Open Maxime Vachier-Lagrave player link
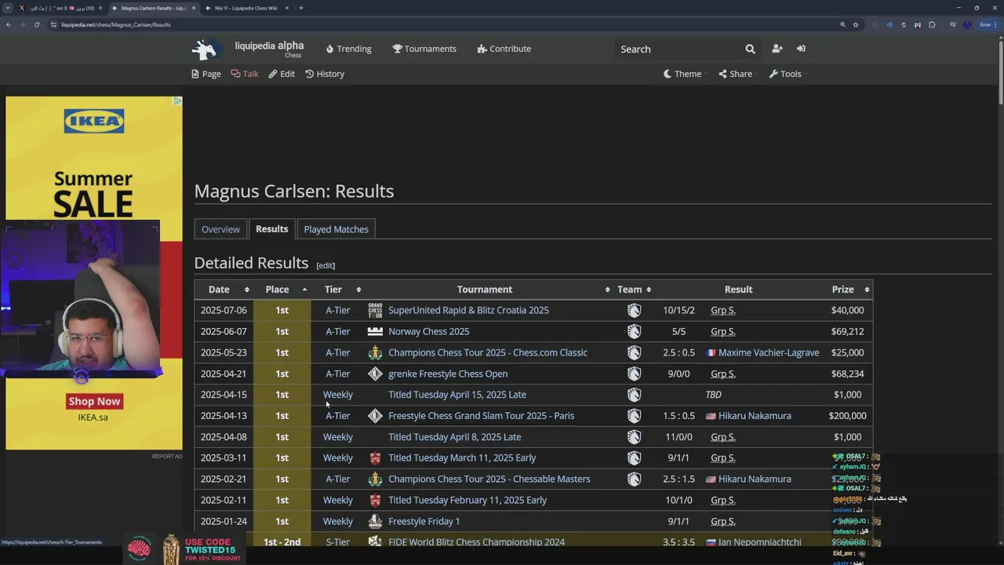Viewport: 1004px width, 565px height. point(769,352)
